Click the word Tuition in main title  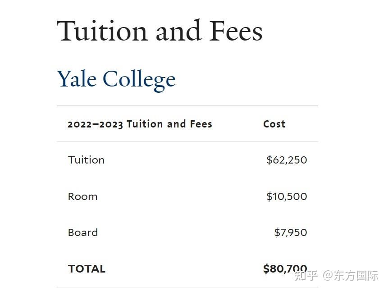[102, 31]
